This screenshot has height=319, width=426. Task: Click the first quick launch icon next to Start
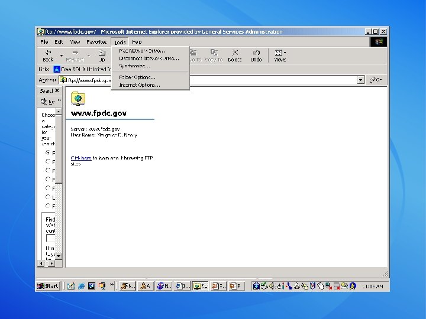pos(71,286)
